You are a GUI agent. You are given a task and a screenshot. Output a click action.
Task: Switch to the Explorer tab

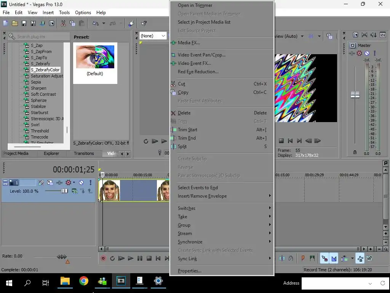click(51, 153)
